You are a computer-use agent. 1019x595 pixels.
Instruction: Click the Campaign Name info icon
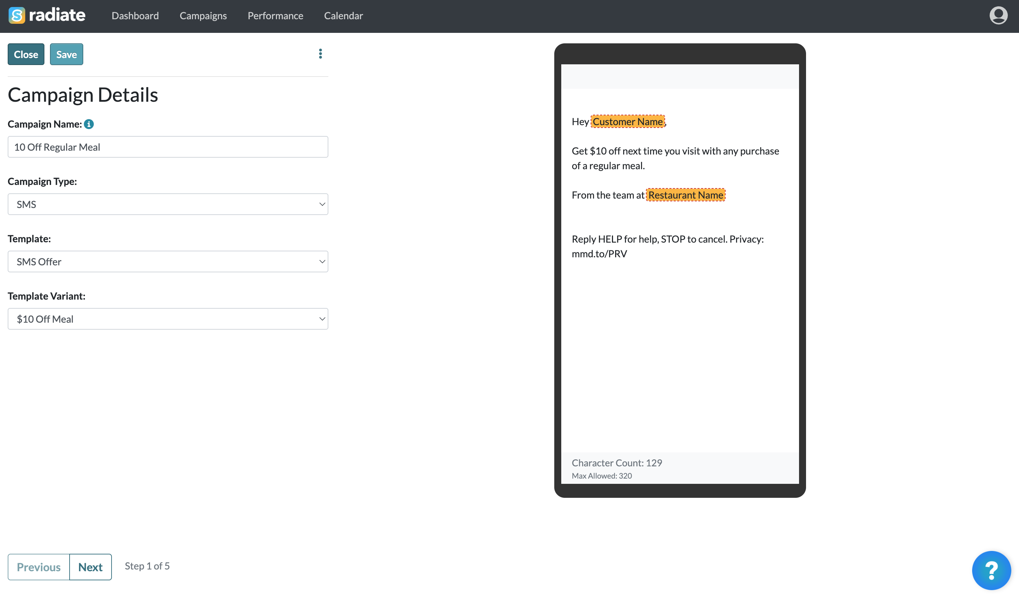(89, 124)
